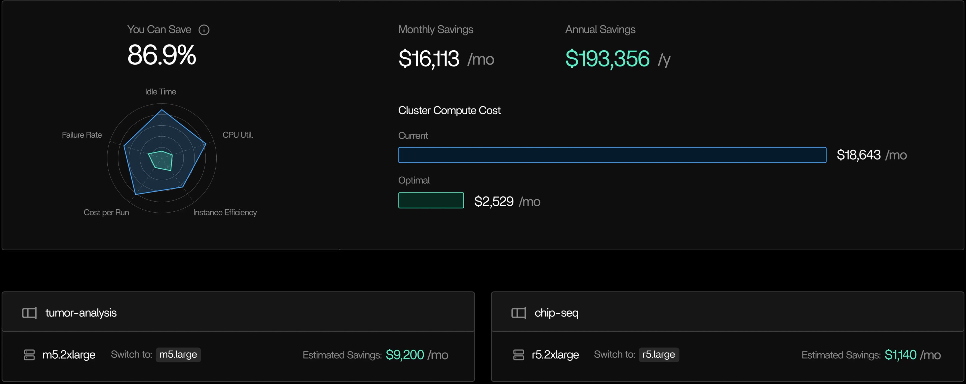
Task: Open the tumor-analysis workflow title
Action: pyautogui.click(x=80, y=313)
